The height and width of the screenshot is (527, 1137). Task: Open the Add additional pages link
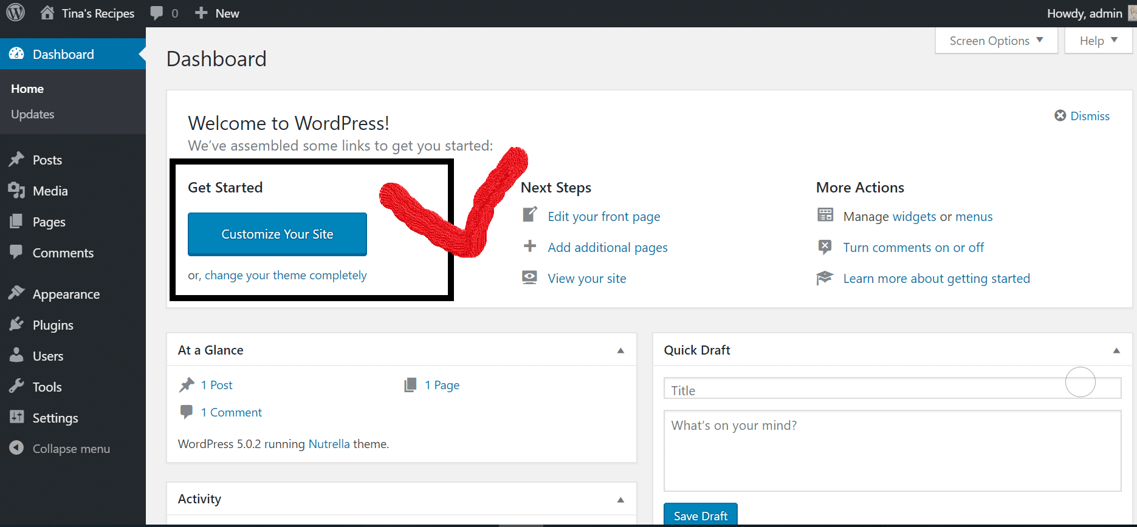[608, 248]
